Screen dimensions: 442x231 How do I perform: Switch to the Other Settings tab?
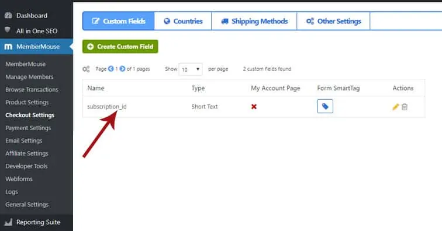point(333,21)
